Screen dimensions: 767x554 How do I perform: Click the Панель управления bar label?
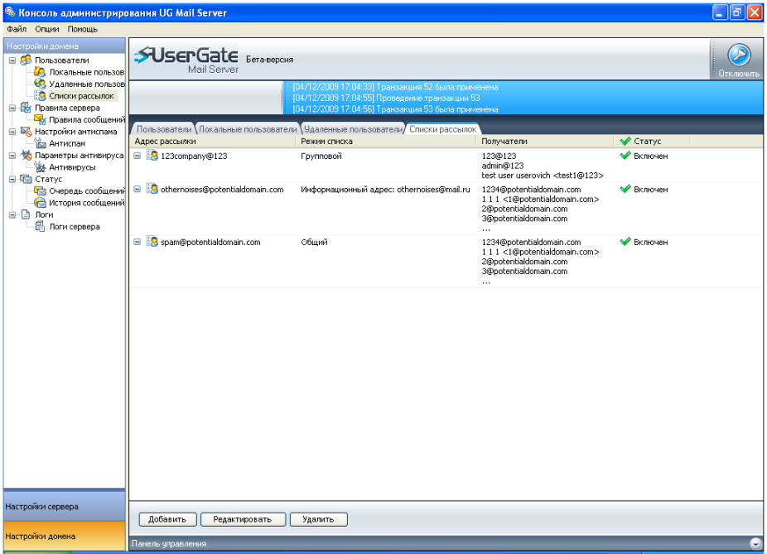tap(169, 543)
